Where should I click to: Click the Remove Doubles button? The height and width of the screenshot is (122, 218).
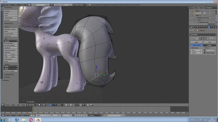coord(11,71)
